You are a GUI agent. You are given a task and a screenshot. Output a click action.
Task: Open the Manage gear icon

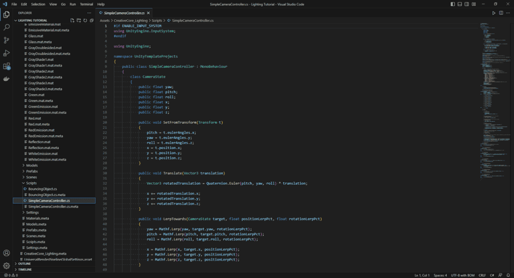coord(6,265)
